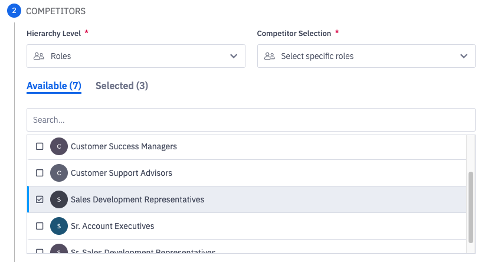Click the Customer Success Managers avatar icon
Screen dimensions: 488x262
pyautogui.click(x=59, y=146)
